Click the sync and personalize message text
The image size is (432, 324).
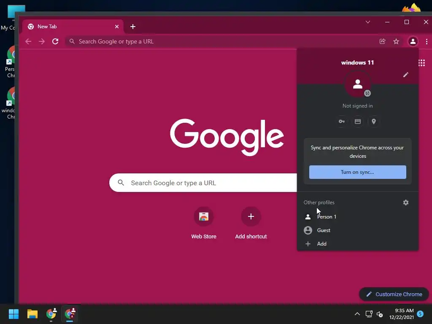click(x=357, y=152)
